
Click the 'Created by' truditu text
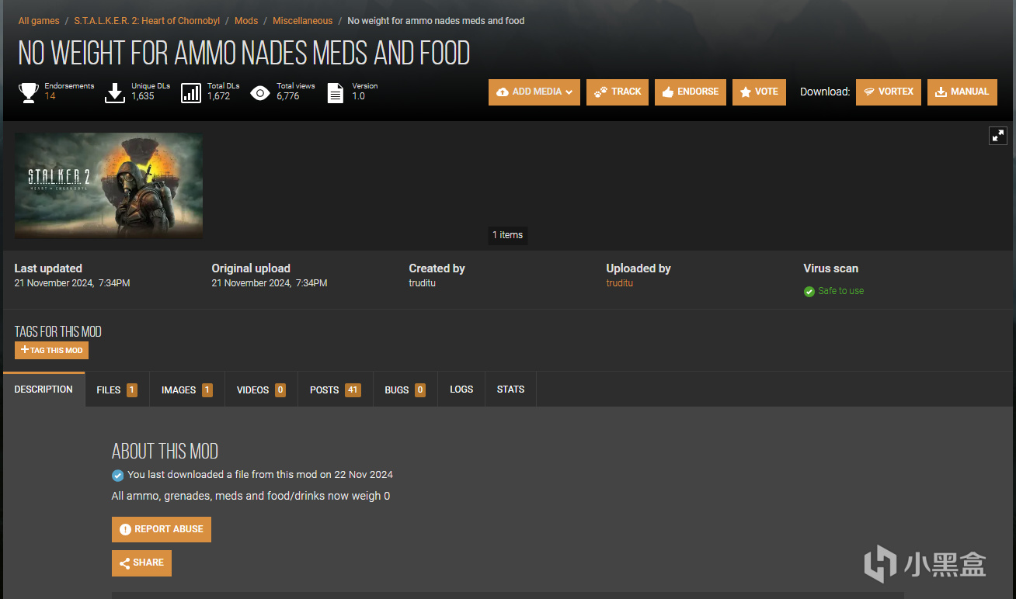click(x=423, y=283)
